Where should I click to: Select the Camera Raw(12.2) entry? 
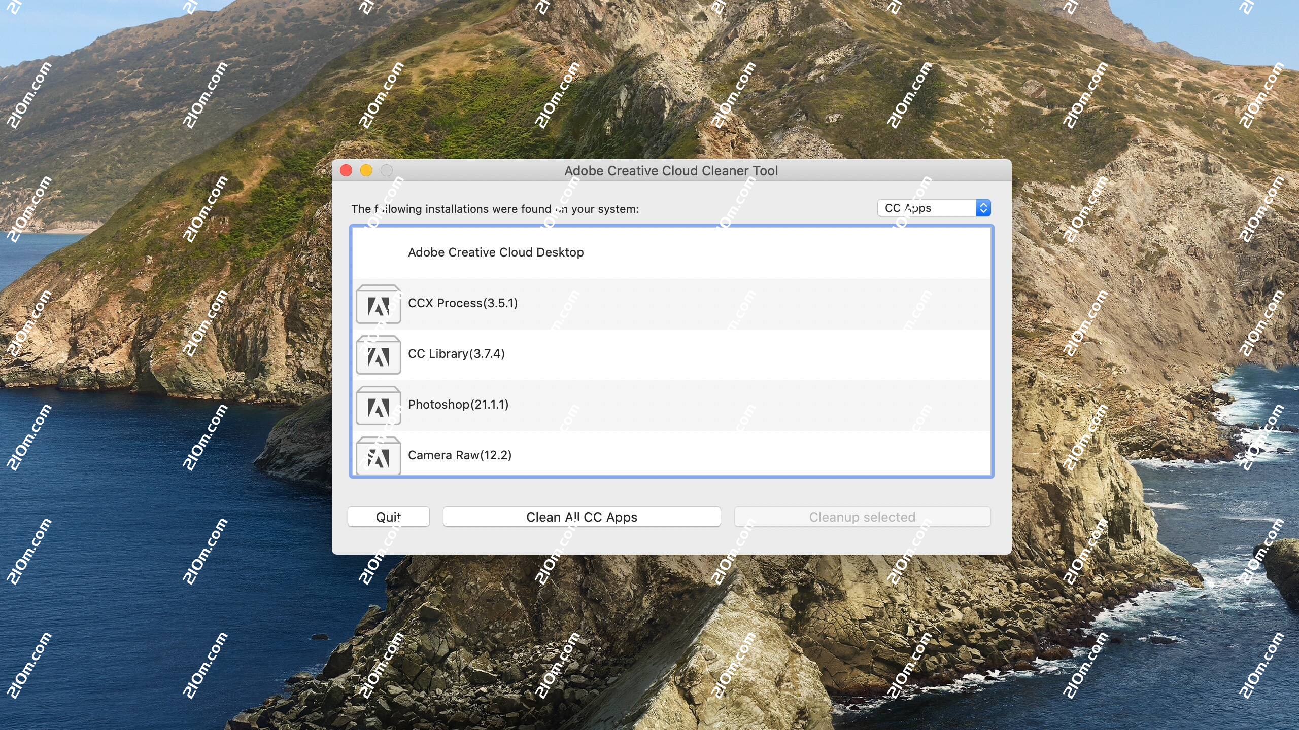tap(672, 454)
